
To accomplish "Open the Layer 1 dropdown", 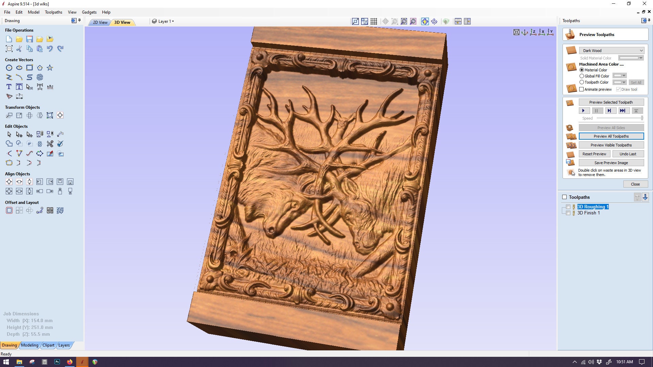I will (x=165, y=21).
